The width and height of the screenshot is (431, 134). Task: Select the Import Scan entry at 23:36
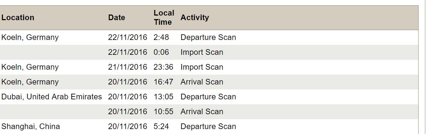point(202,67)
